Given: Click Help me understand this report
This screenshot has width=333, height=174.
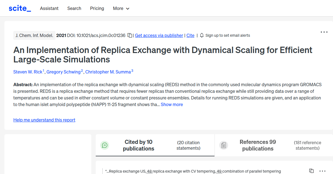Looking at the screenshot, I should [x=44, y=120].
